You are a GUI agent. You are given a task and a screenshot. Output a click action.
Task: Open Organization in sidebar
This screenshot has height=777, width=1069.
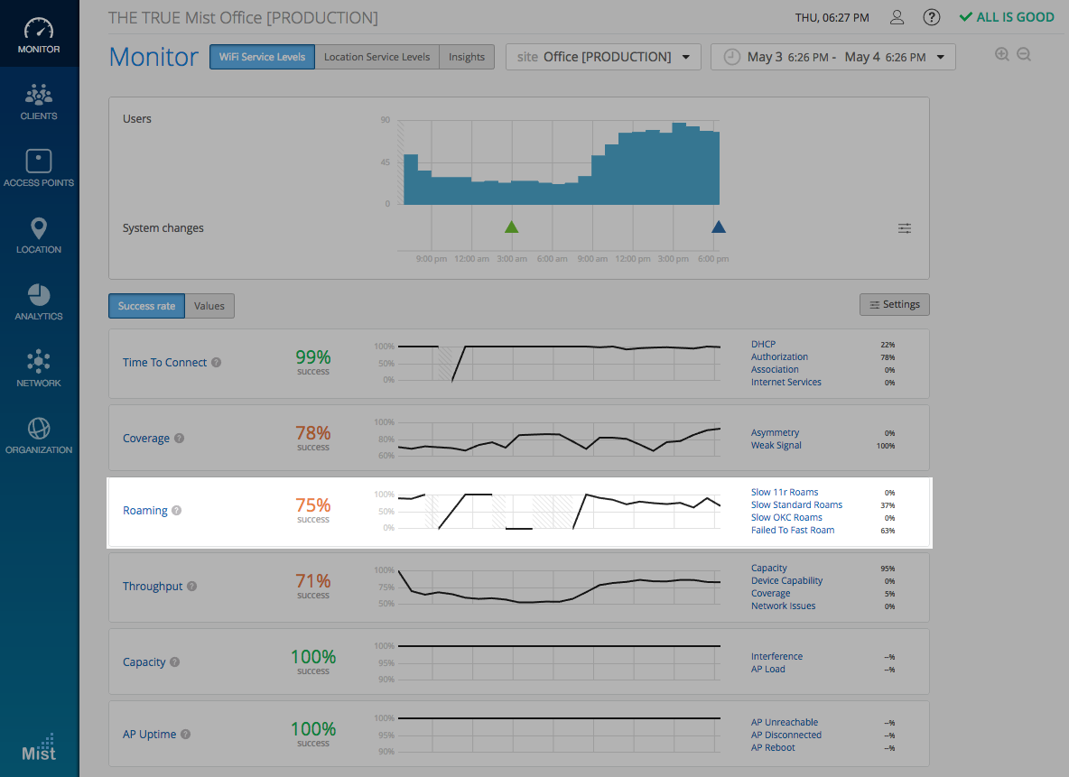click(39, 435)
